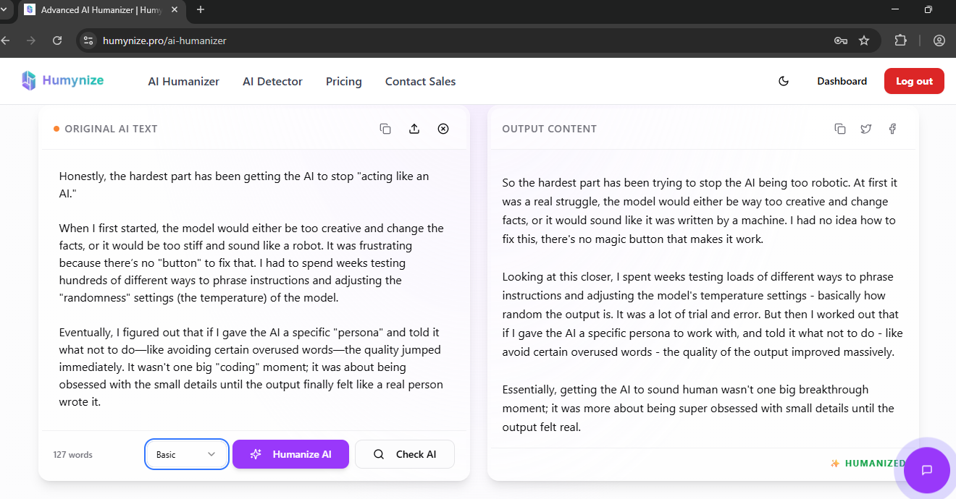Viewport: 956px width, 499px height.
Task: Clear the original AI text
Action: (x=443, y=128)
